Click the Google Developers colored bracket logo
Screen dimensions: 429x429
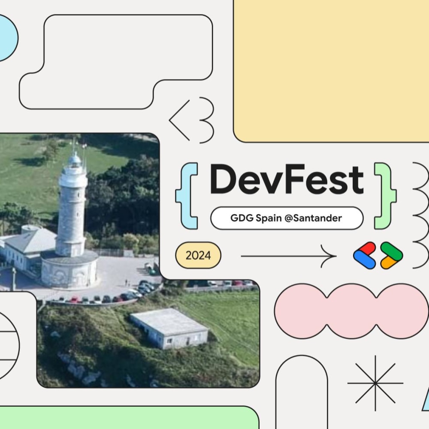tap(378, 255)
